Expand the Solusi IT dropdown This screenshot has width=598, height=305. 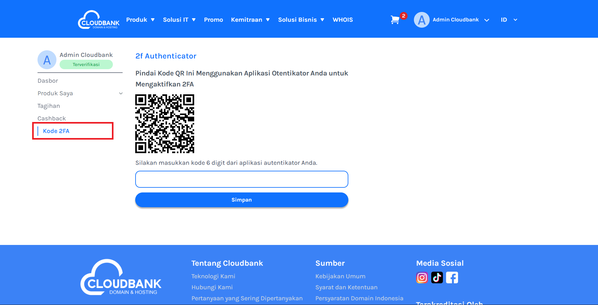click(179, 20)
